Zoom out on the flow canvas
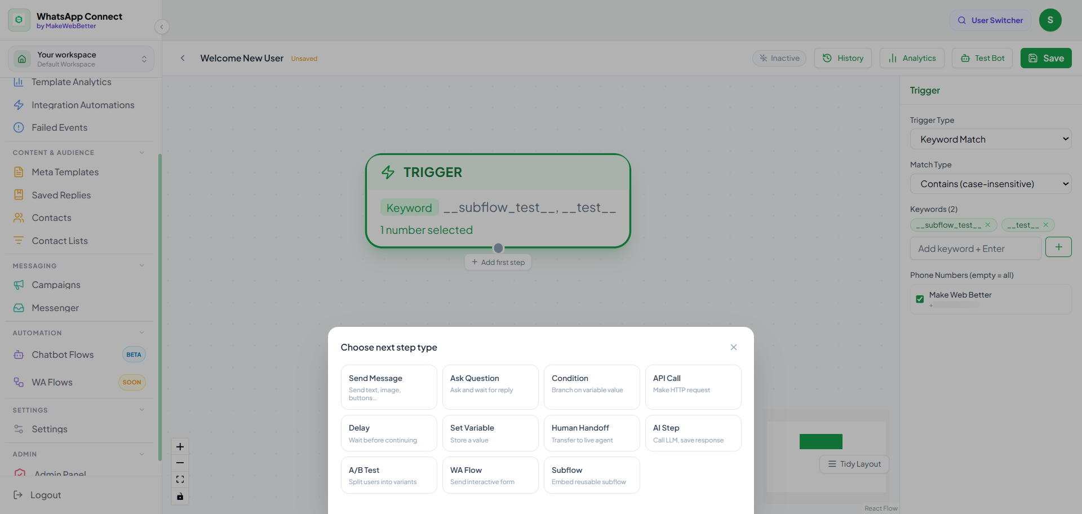 pyautogui.click(x=180, y=463)
